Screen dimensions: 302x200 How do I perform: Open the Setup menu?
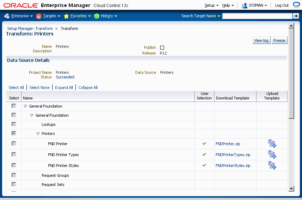pyautogui.click(x=211, y=5)
